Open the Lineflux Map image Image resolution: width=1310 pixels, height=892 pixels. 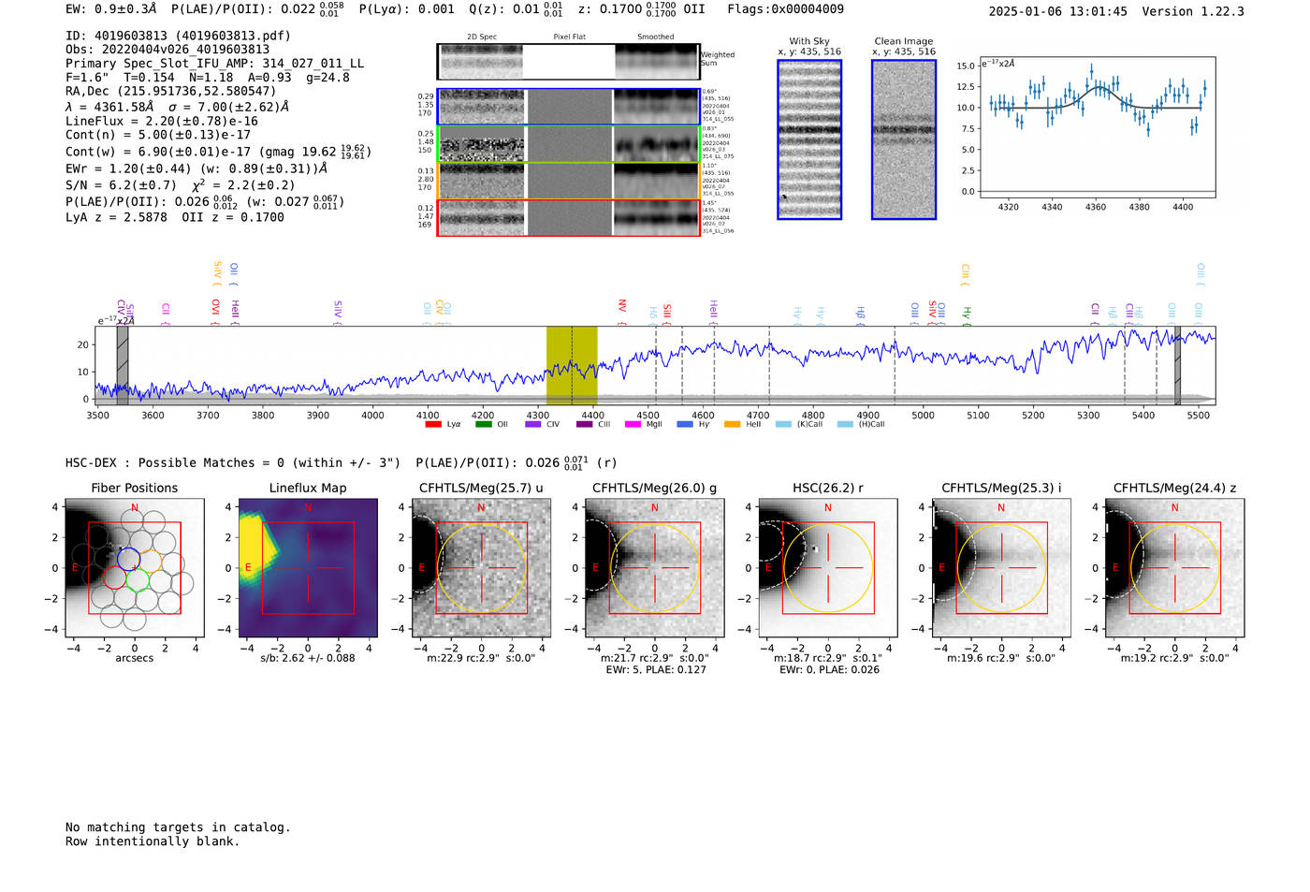pos(308,568)
